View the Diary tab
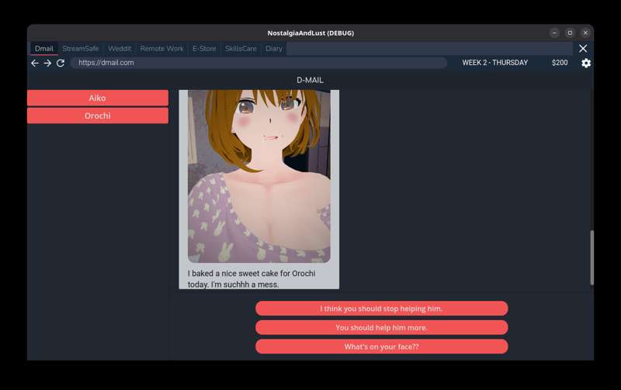Screen dimensions: 621x390 [274, 48]
